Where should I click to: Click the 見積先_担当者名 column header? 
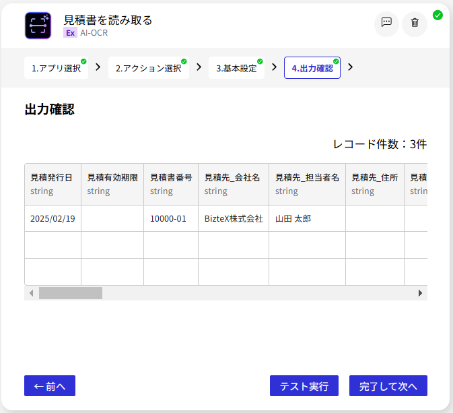pos(307,184)
